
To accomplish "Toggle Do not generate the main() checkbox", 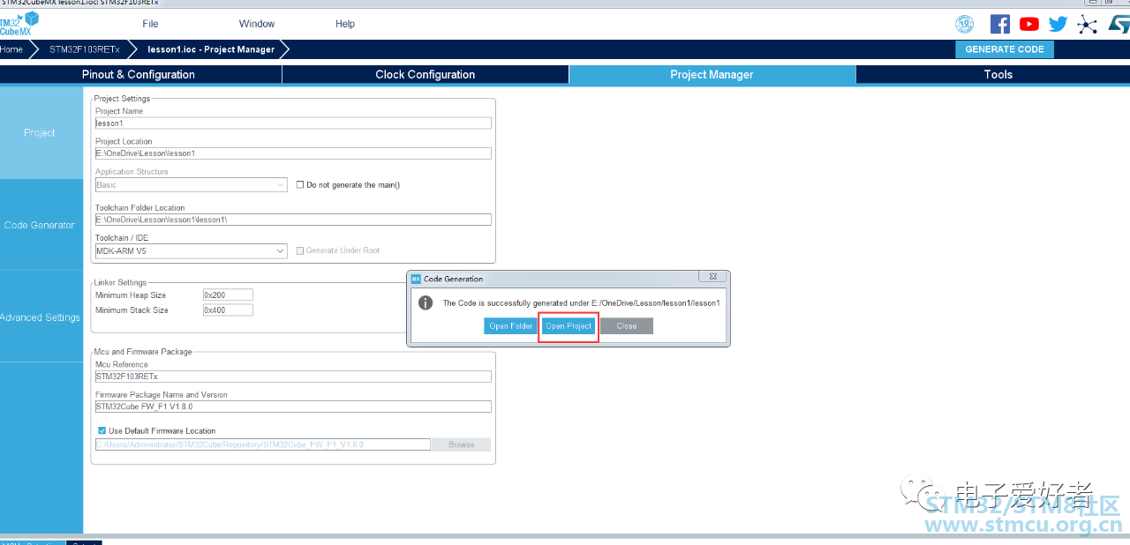I will coord(300,185).
